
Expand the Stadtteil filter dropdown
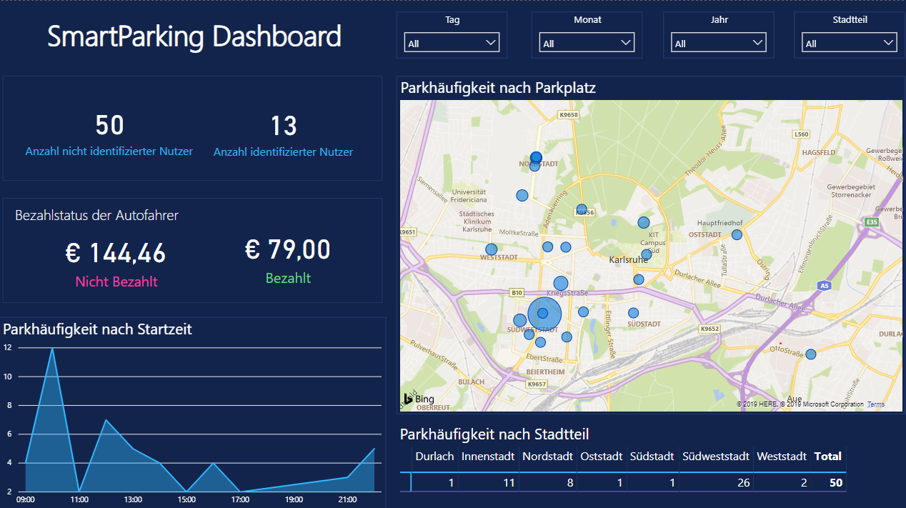[x=850, y=43]
